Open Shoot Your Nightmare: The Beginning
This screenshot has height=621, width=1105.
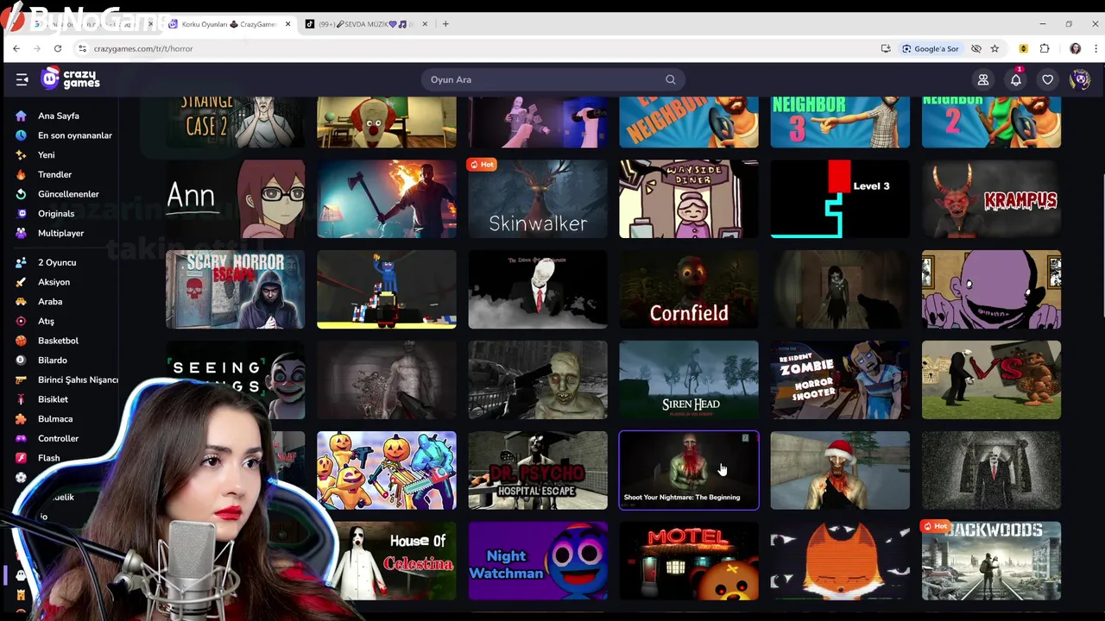point(689,471)
